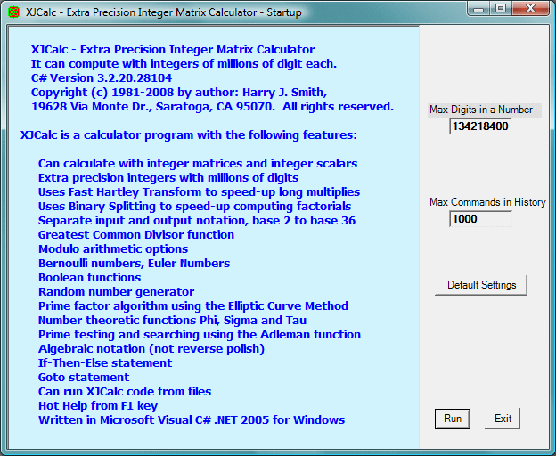Click 'Extra precision integers with millions of digits'

point(168,178)
